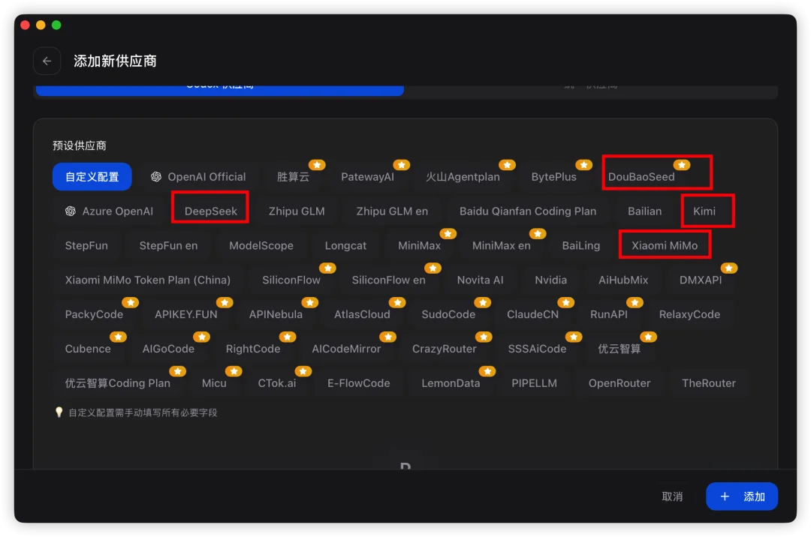Select the RunAPI preset
The image size is (811, 537).
click(609, 314)
